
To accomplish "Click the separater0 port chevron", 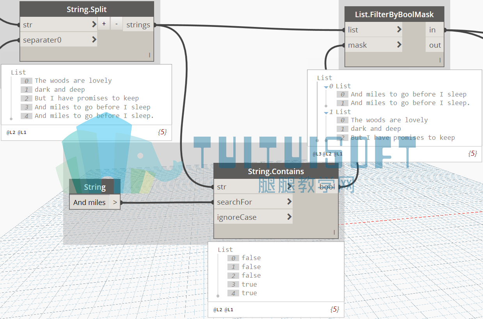I will coord(94,39).
